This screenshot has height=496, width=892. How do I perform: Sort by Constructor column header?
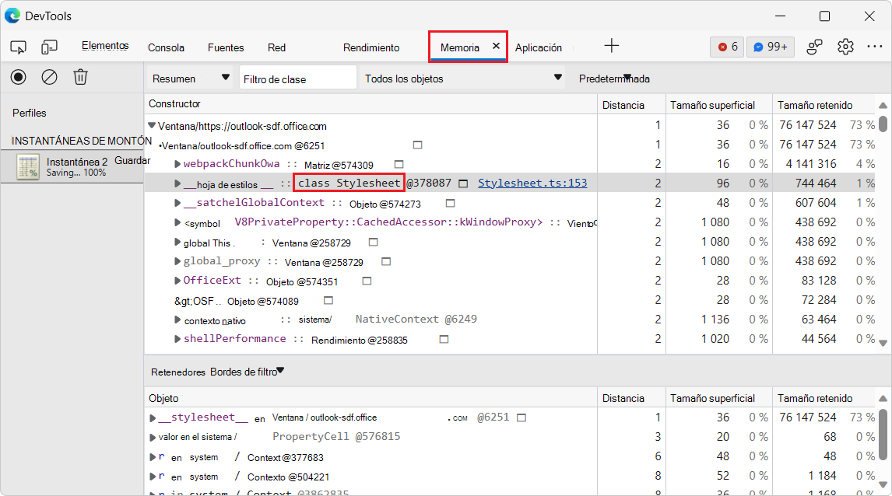[x=370, y=104]
